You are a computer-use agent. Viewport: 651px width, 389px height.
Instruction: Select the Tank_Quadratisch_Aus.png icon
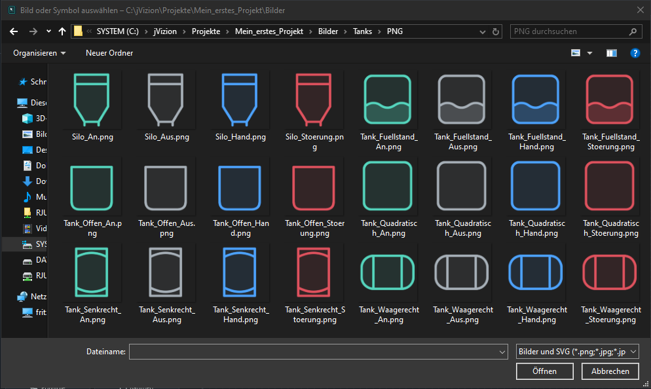pos(461,186)
